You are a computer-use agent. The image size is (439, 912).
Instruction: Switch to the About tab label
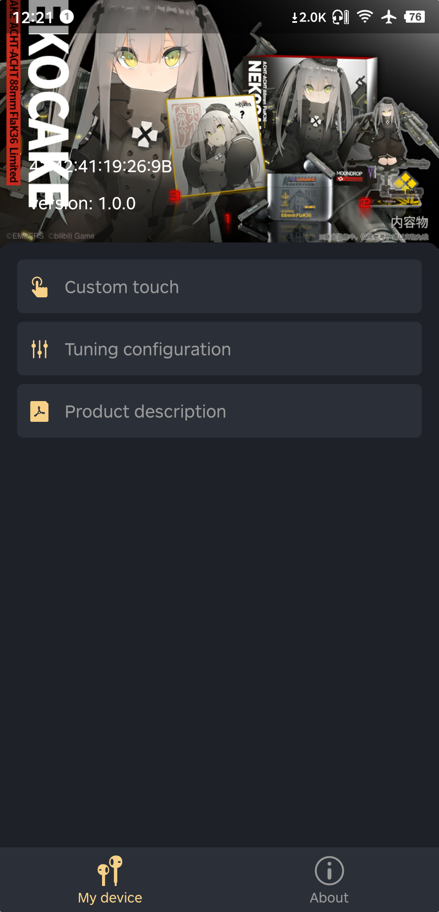pos(329,898)
